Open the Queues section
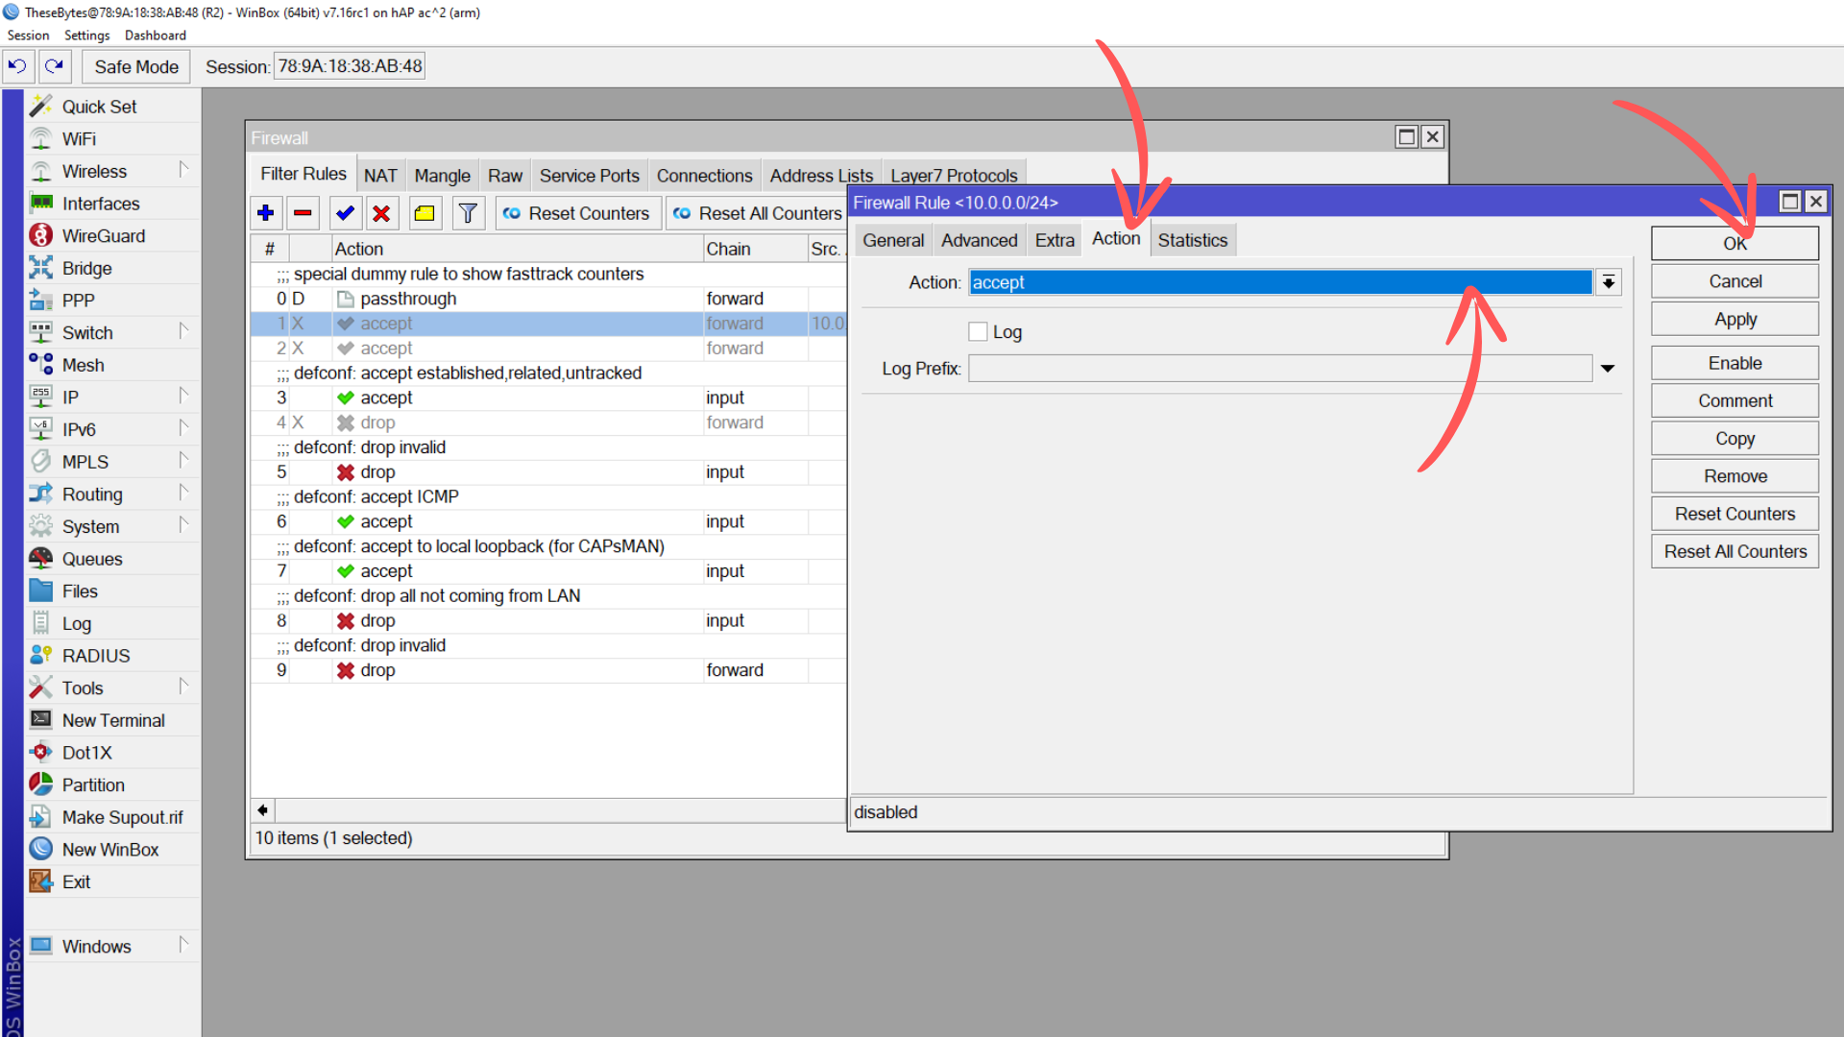 pyautogui.click(x=92, y=558)
